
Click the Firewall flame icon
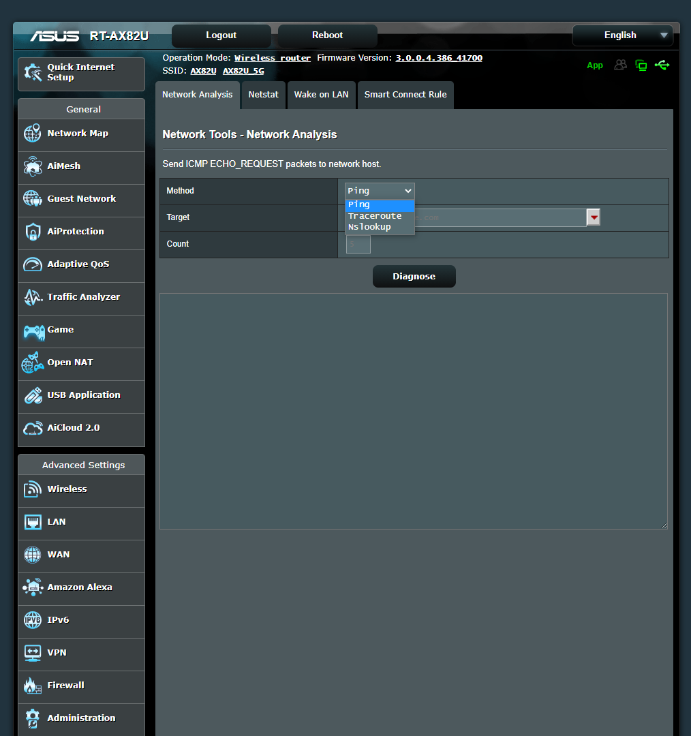click(33, 686)
